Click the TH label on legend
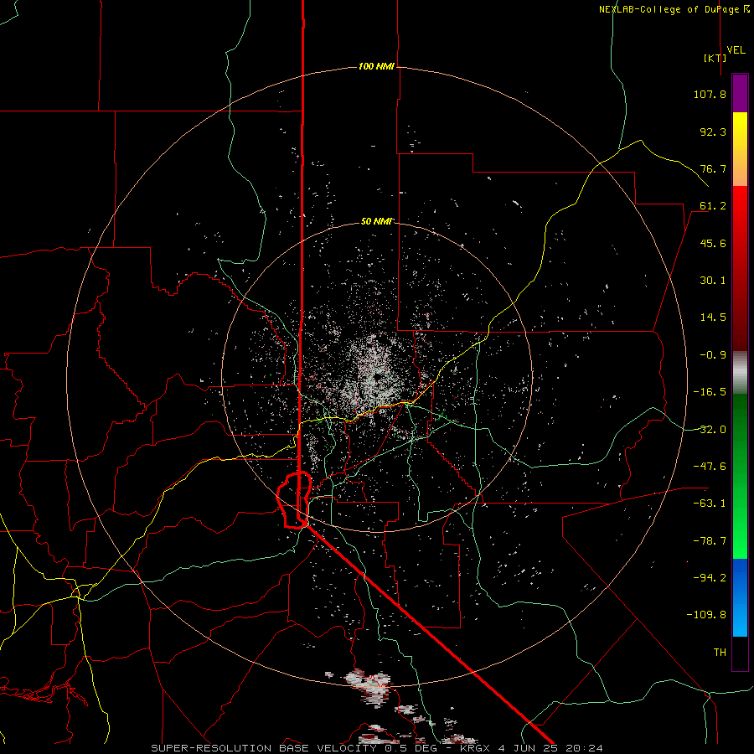Screen dimensions: 754x754 pyautogui.click(x=720, y=653)
